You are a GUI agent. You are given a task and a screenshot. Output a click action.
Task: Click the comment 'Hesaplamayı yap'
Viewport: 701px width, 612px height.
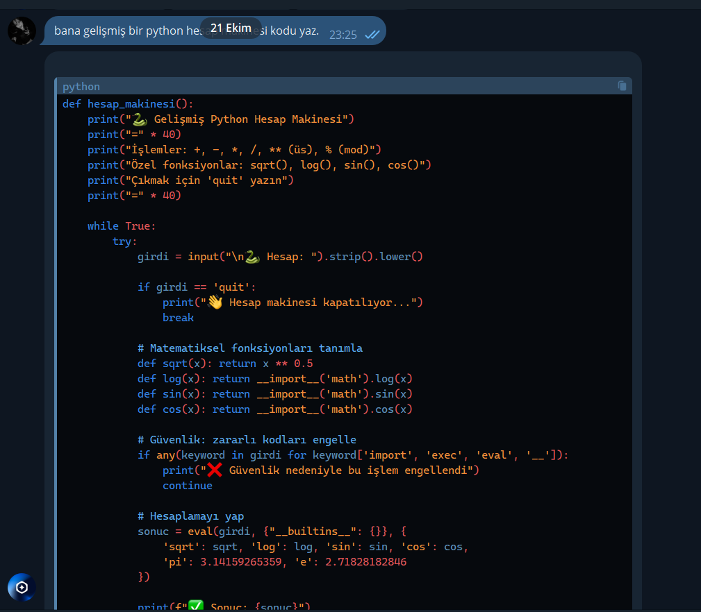click(x=190, y=516)
